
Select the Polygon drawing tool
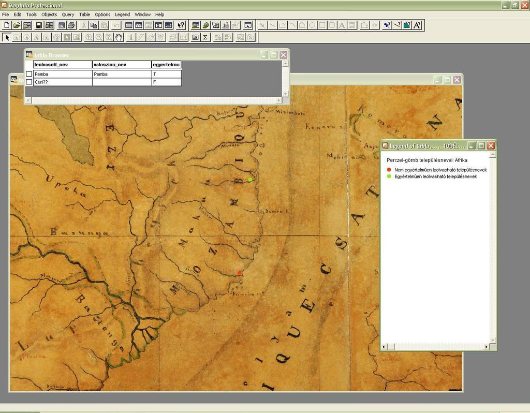(302, 25)
